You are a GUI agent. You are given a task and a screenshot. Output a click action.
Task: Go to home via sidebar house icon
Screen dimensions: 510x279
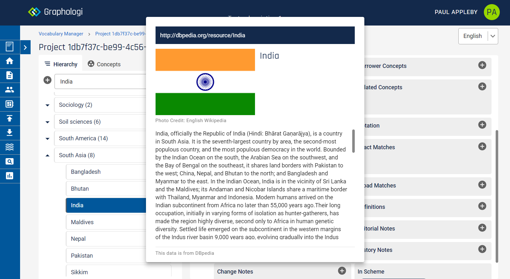[10, 61]
